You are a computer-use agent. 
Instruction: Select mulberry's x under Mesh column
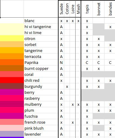pyautogui.click(x=78, y=105)
